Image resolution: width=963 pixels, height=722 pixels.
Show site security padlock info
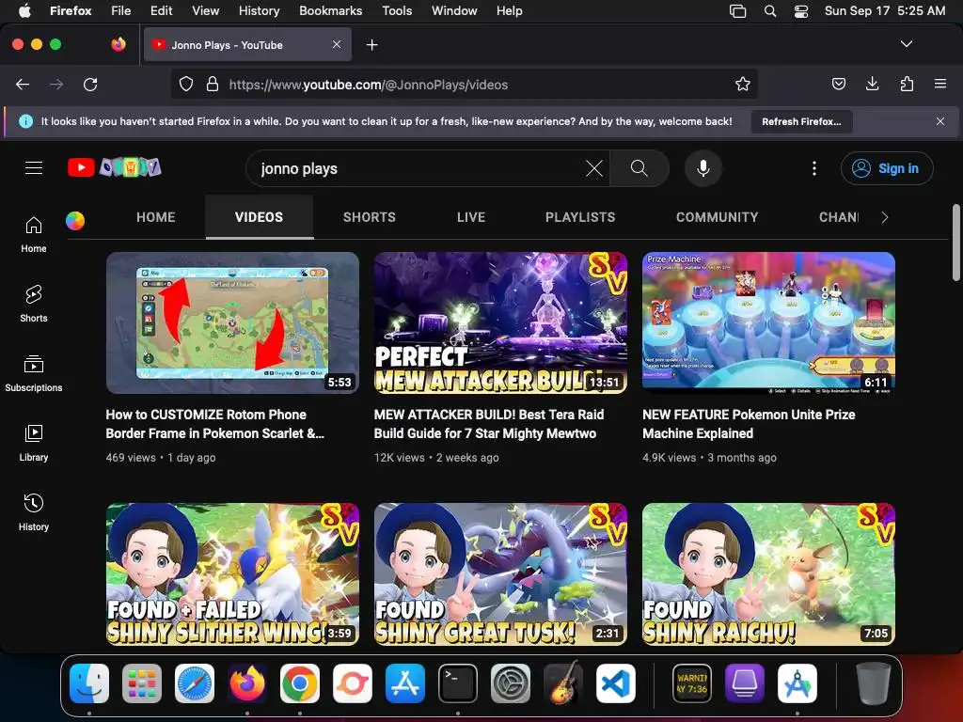point(212,84)
